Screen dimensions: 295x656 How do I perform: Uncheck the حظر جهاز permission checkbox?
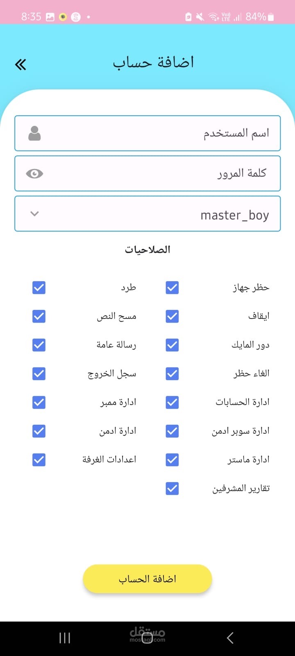(172, 287)
